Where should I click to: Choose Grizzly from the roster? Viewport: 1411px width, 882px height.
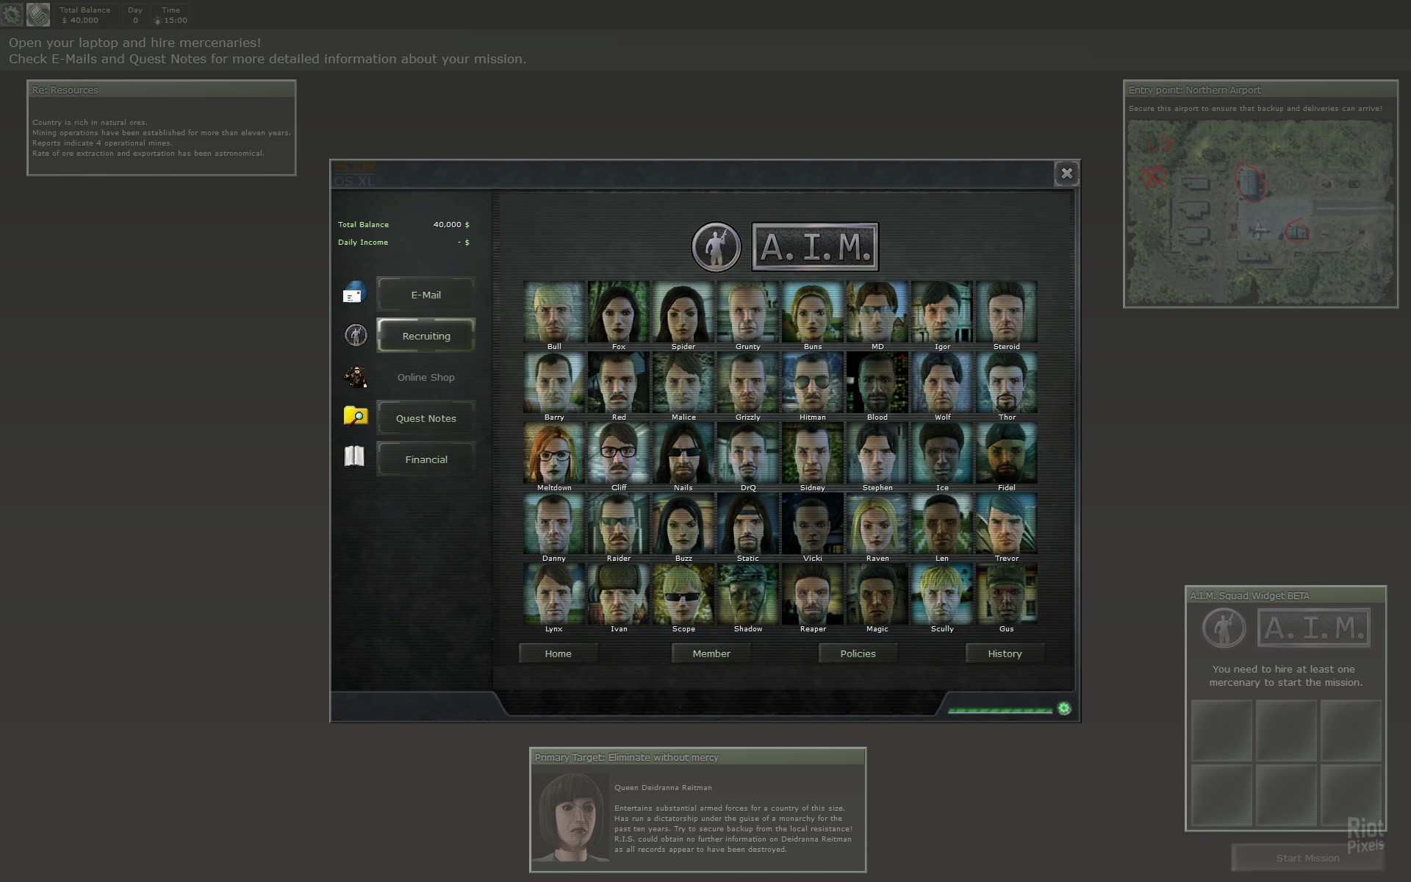pyautogui.click(x=748, y=382)
